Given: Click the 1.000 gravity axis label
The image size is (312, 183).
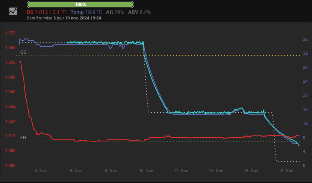Looking at the screenshot, I should click(x=10, y=165).
